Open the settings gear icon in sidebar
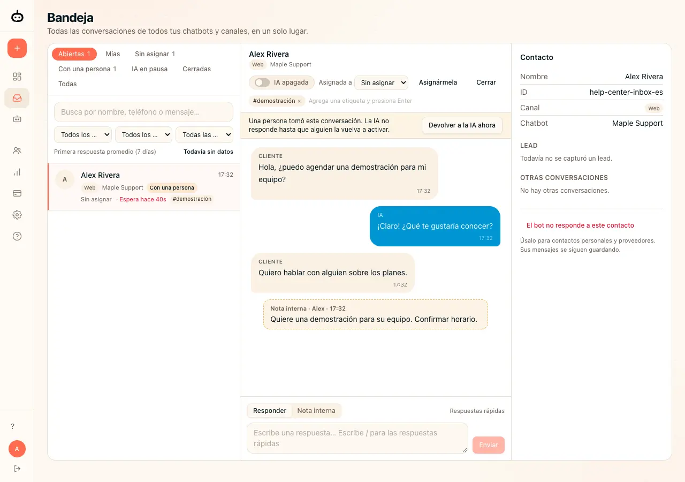The image size is (685, 482). pyautogui.click(x=17, y=215)
